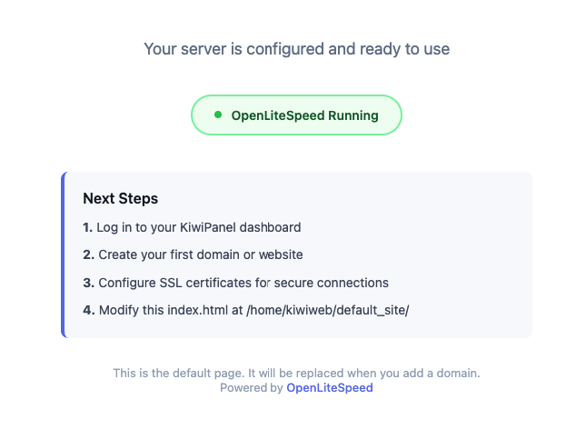Viewport: 566px width, 429px height.
Task: Click the green status dot indicator
Action: pos(218,115)
